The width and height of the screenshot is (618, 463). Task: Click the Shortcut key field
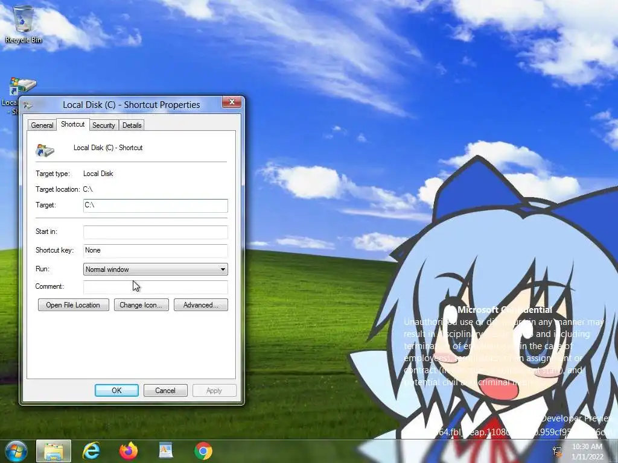click(156, 250)
